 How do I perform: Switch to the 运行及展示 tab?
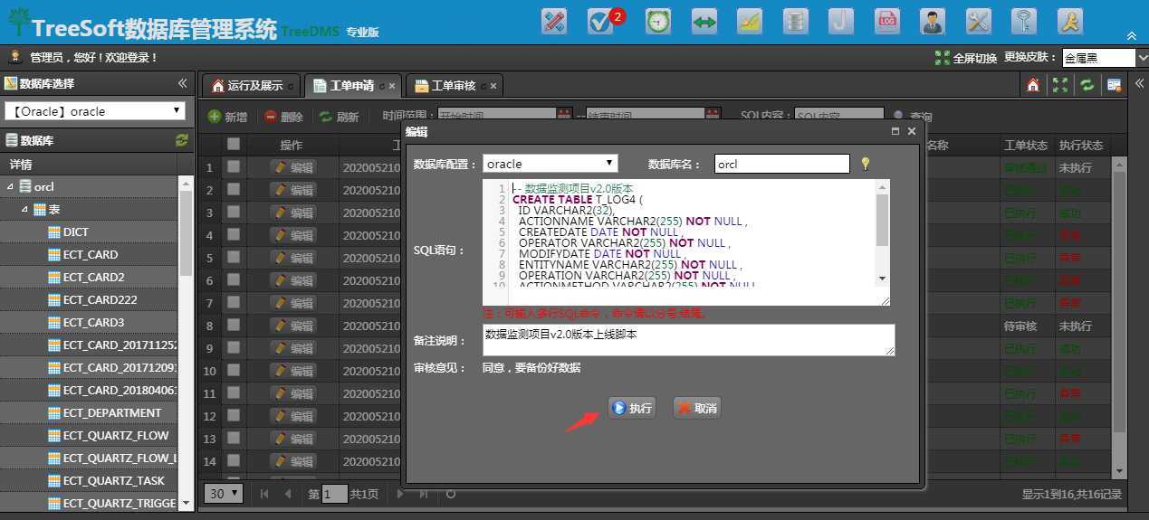253,86
